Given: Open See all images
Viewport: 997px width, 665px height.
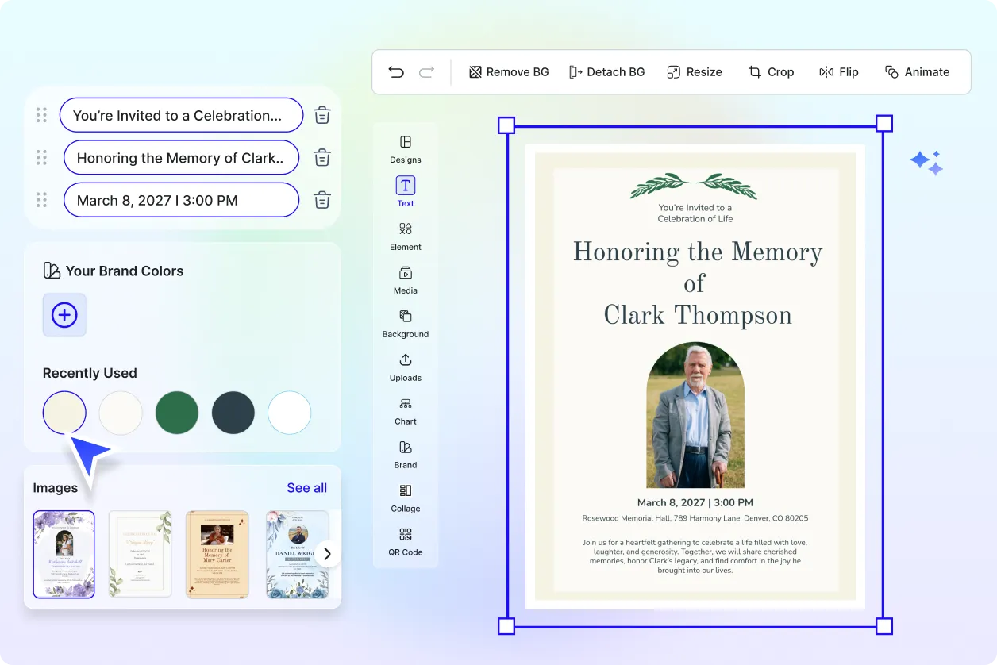Looking at the screenshot, I should tap(306, 487).
